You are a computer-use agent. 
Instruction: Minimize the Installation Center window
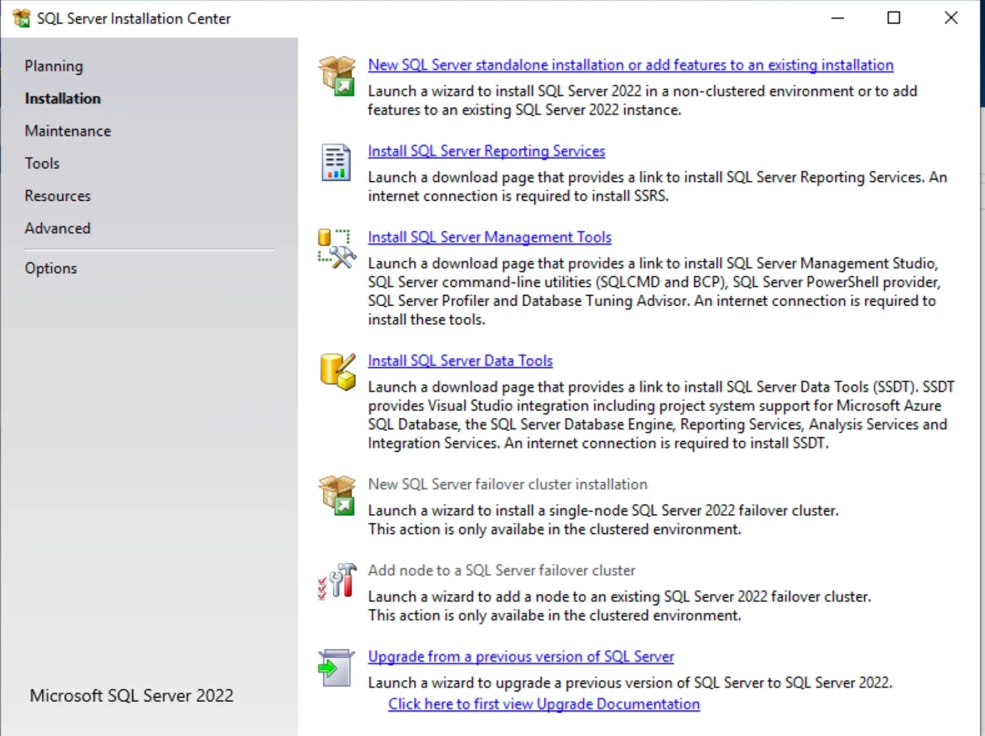pos(838,18)
